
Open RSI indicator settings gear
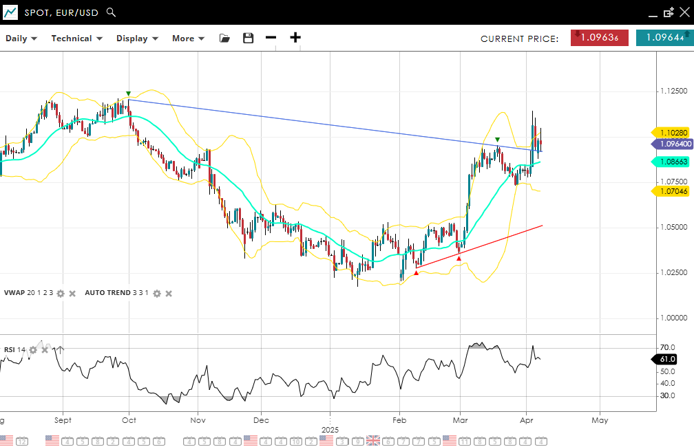[33, 350]
